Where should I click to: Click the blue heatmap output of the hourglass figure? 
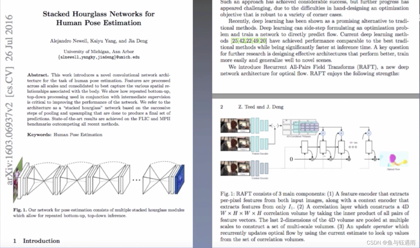pos(180,180)
